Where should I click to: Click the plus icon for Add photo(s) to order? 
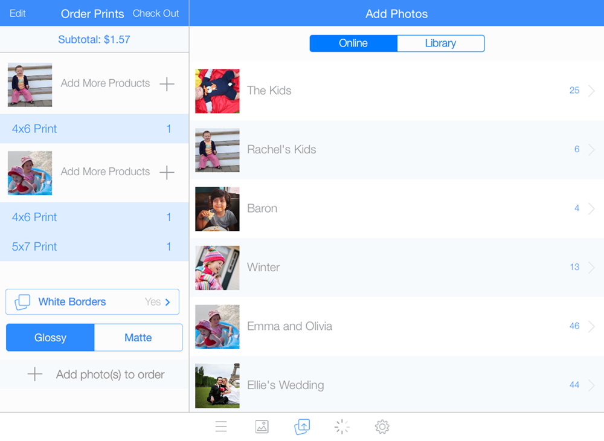click(x=35, y=375)
